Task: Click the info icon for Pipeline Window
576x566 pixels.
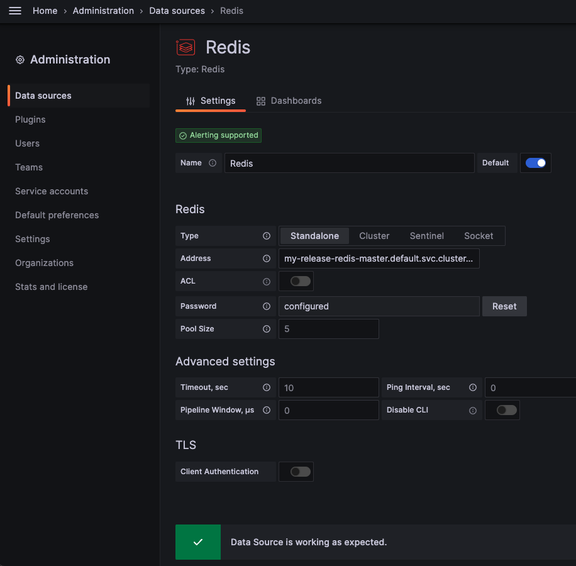Action: pyautogui.click(x=267, y=410)
